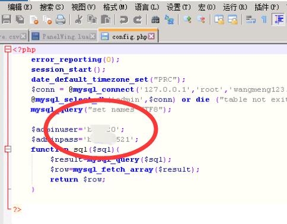This screenshot has width=287, height=224.
Task: Collapse the <?php fold block
Action: [8, 49]
